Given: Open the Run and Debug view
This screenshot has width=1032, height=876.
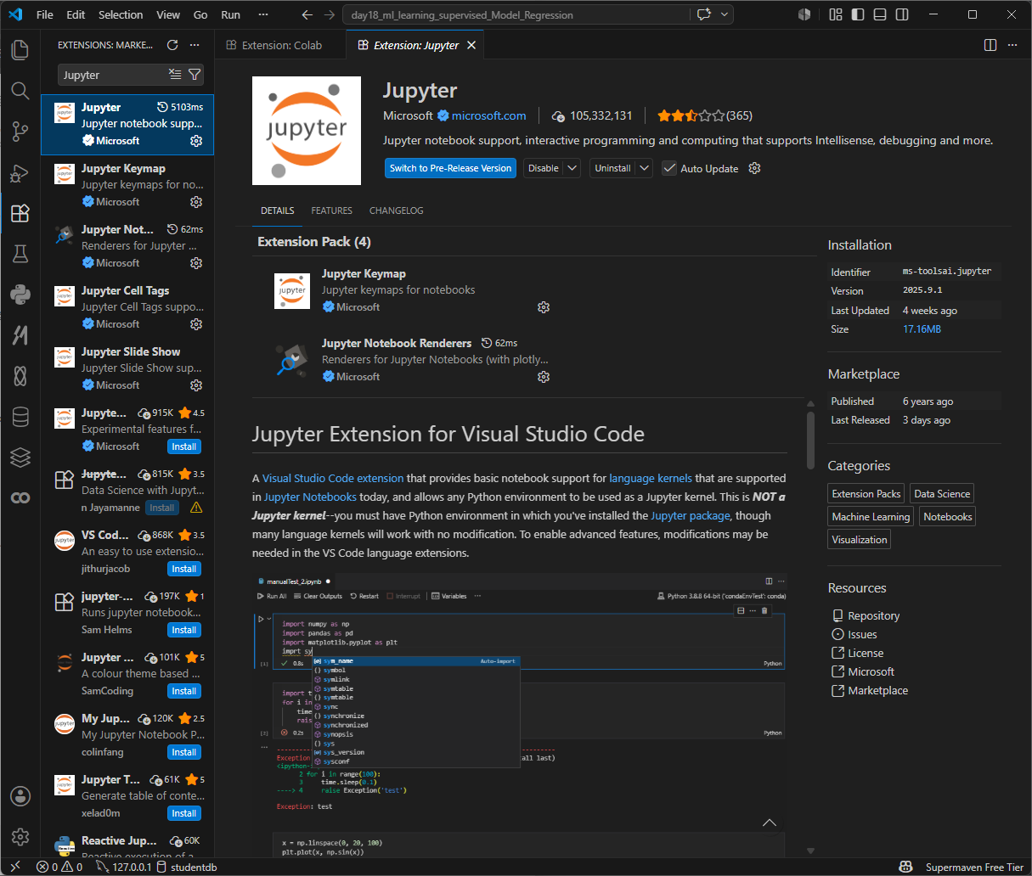Looking at the screenshot, I should [x=20, y=172].
